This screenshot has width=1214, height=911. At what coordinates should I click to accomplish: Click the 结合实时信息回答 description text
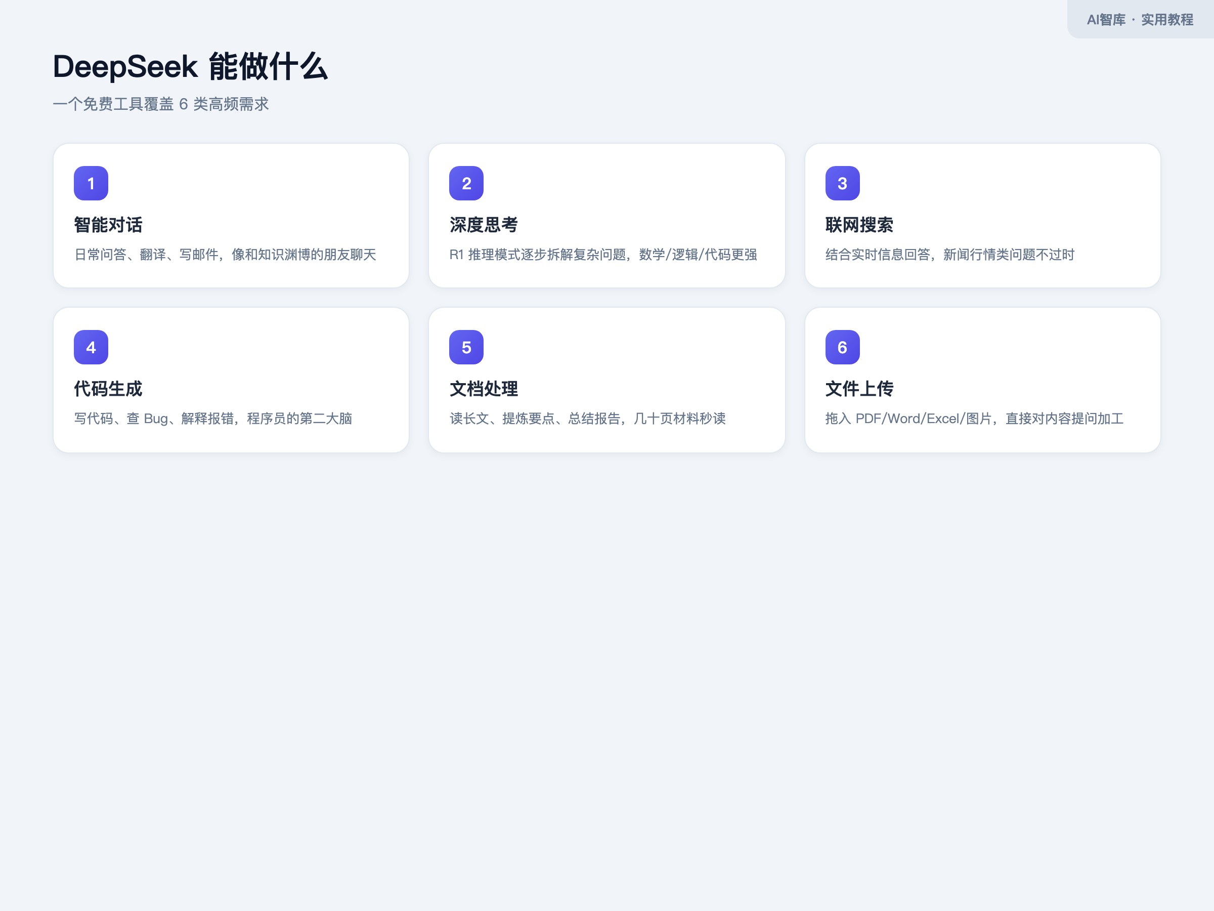(x=949, y=255)
